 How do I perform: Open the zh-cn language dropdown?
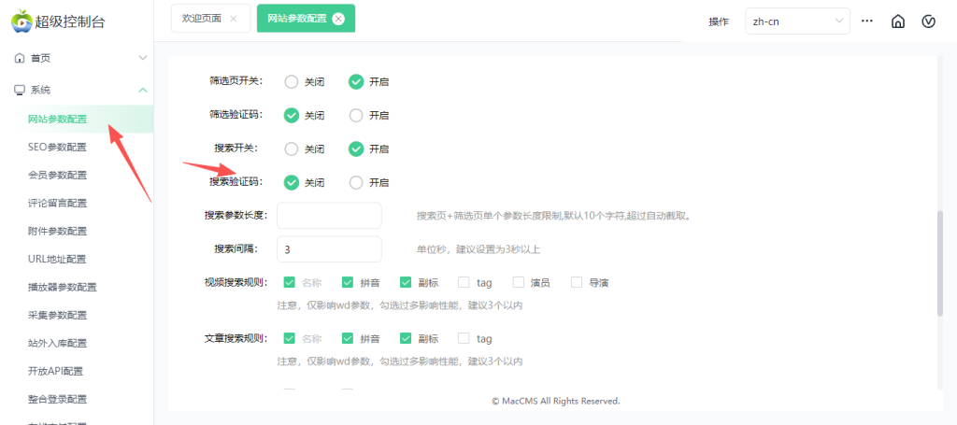(798, 21)
